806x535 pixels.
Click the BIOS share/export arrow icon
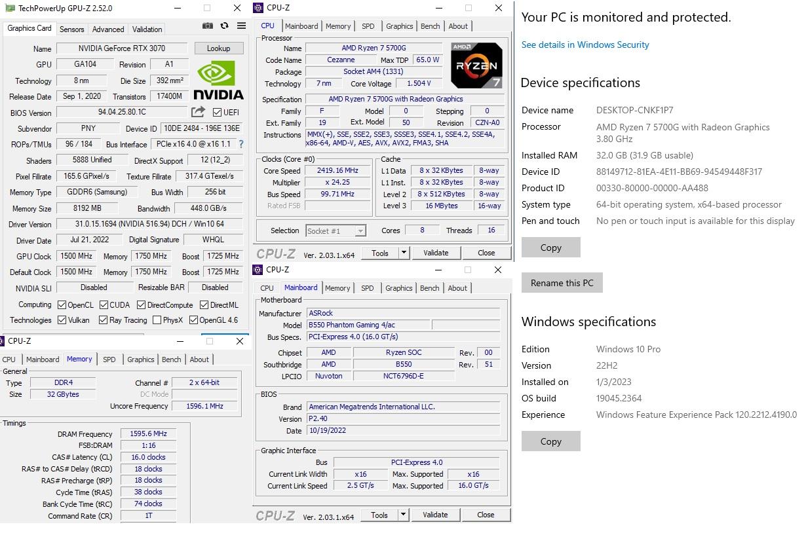pos(198,112)
